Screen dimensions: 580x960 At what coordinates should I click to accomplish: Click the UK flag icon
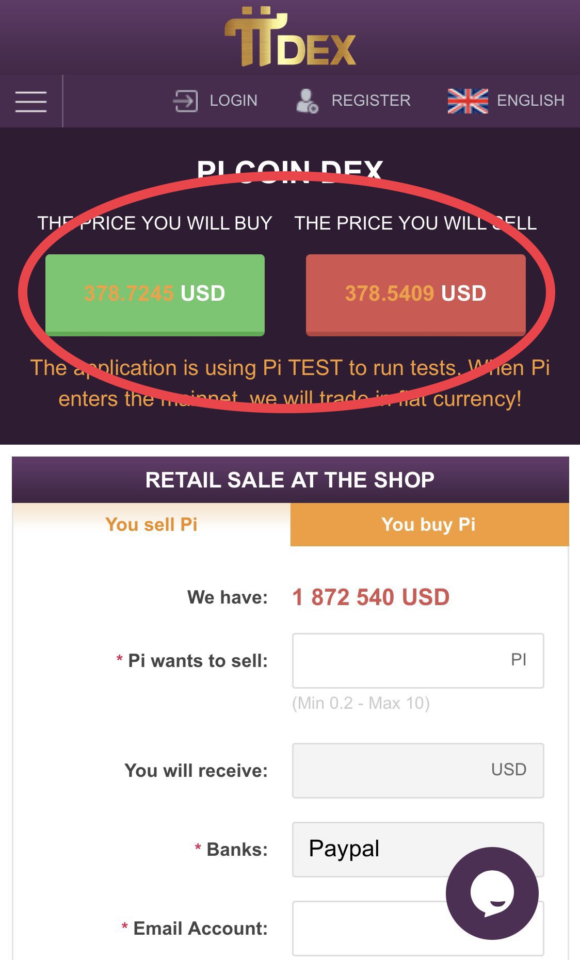click(468, 101)
